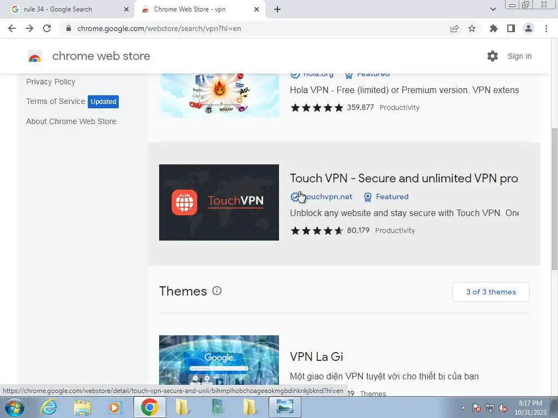Image resolution: width=558 pixels, height=418 pixels.
Task: Click the network tray icon
Action: click(x=490, y=408)
